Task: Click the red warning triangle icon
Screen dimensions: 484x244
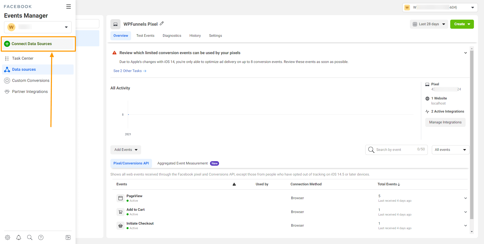Action: 114,53
